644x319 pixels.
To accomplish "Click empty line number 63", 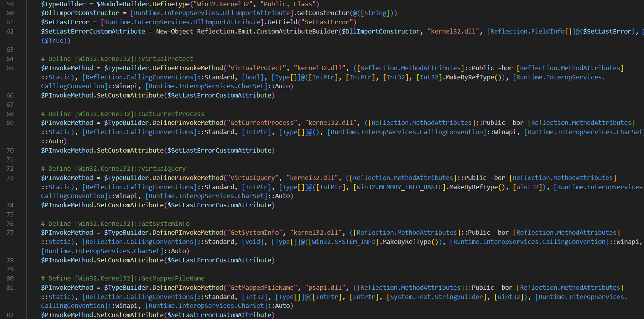I will pyautogui.click(x=10, y=49).
